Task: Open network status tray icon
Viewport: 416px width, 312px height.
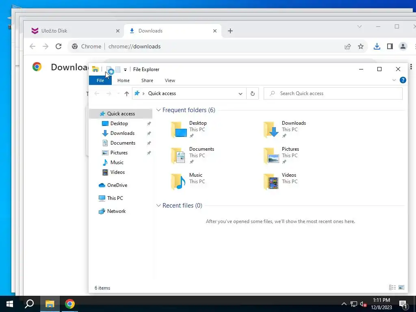Action: click(x=354, y=304)
